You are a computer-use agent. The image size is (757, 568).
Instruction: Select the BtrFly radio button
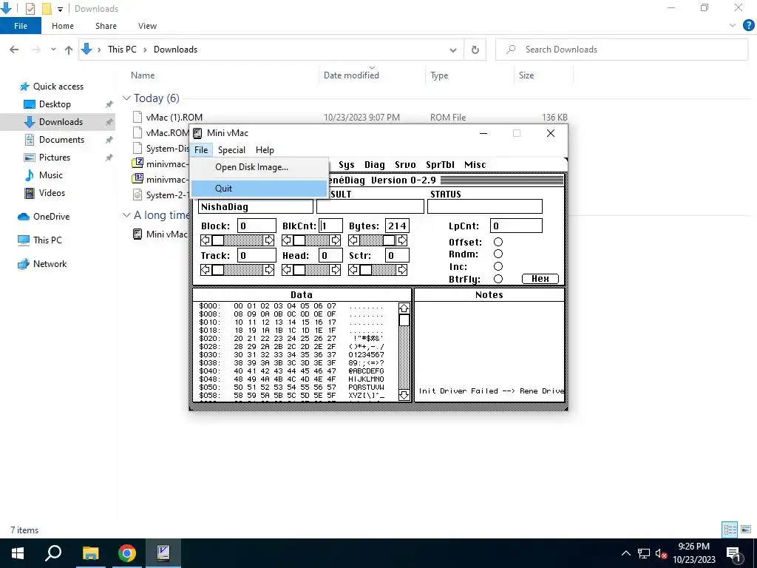(498, 279)
